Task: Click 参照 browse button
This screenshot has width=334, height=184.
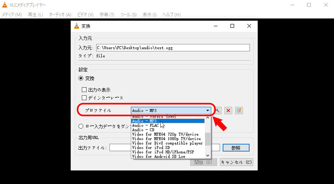Action: pyautogui.click(x=236, y=148)
